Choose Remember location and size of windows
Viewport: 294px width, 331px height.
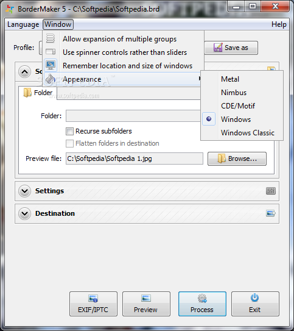pos(124,66)
